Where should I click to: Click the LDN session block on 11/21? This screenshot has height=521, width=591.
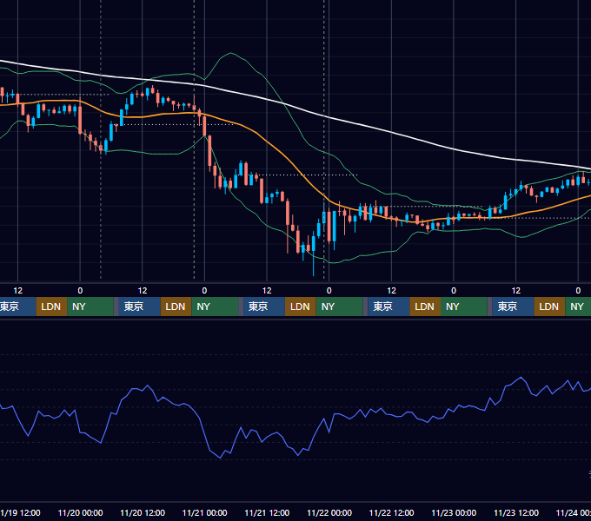301,307
